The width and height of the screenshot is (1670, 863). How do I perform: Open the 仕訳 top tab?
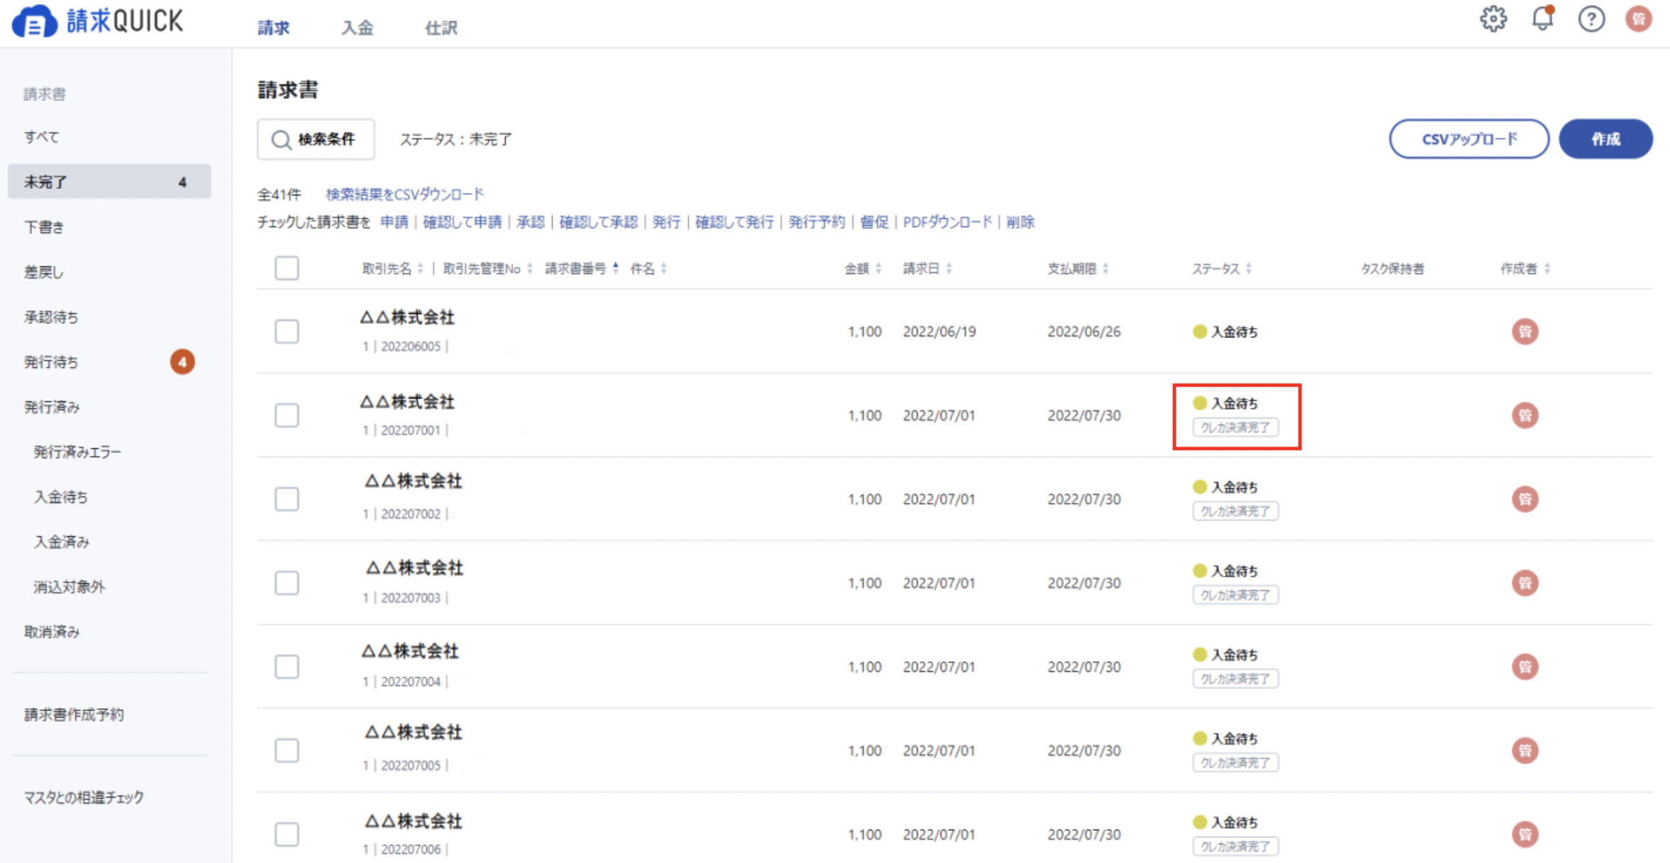440,28
